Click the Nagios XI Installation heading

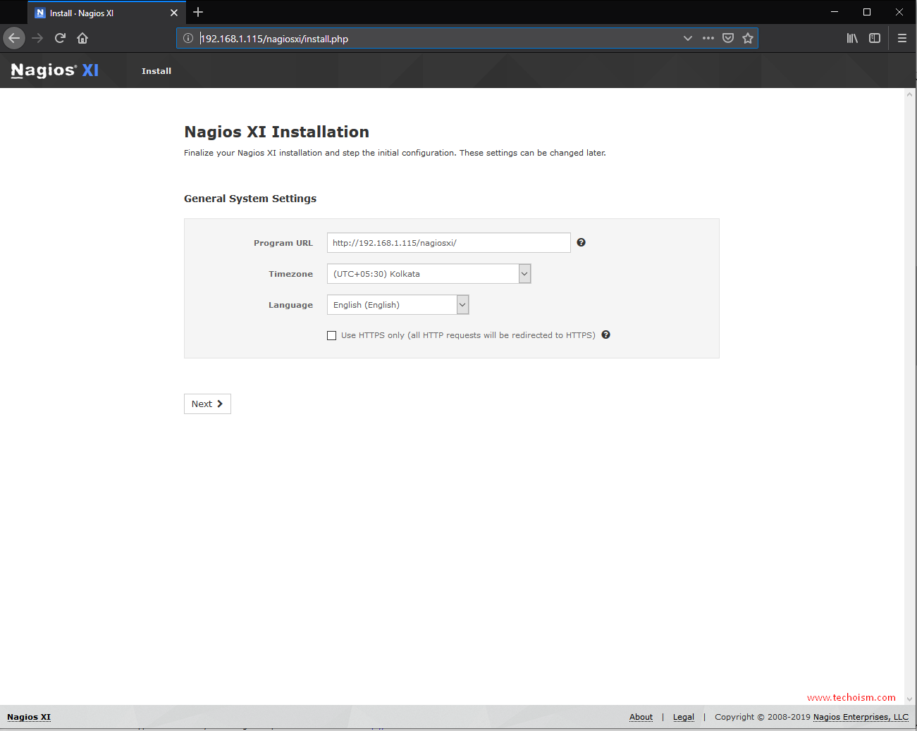coord(276,132)
